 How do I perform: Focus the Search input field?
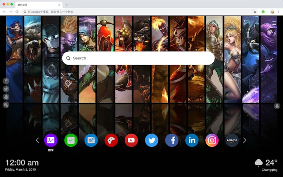pyautogui.click(x=138, y=58)
